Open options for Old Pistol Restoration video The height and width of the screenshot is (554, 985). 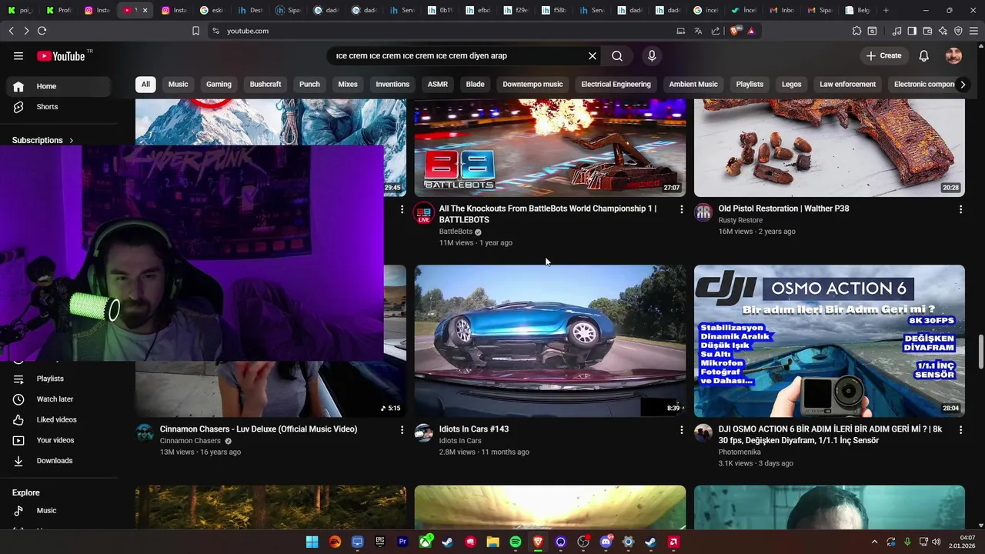(960, 209)
